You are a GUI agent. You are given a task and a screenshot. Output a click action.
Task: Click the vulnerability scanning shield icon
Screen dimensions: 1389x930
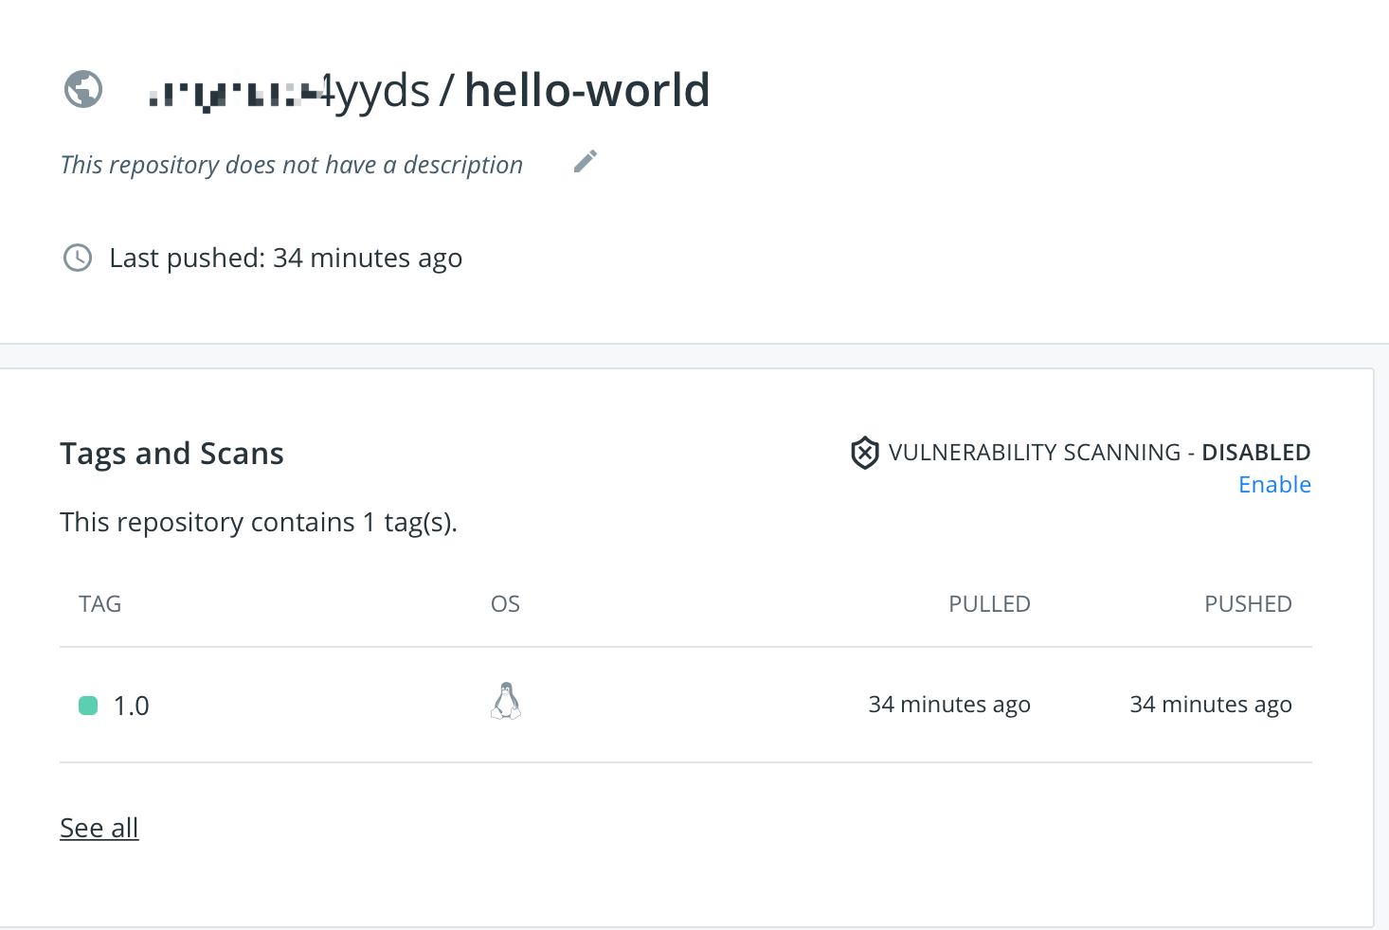864,453
